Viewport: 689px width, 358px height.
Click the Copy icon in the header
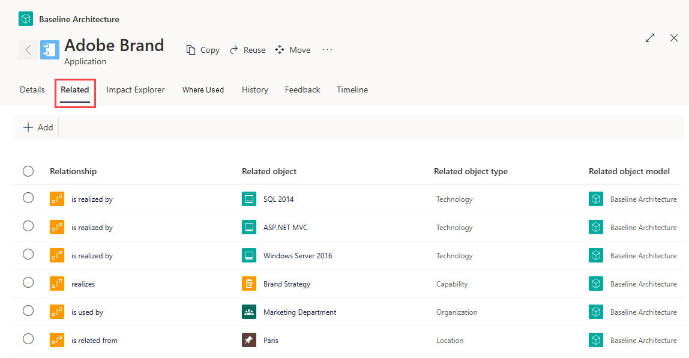[191, 50]
